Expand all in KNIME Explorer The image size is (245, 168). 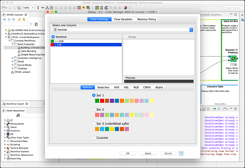click(5, 19)
